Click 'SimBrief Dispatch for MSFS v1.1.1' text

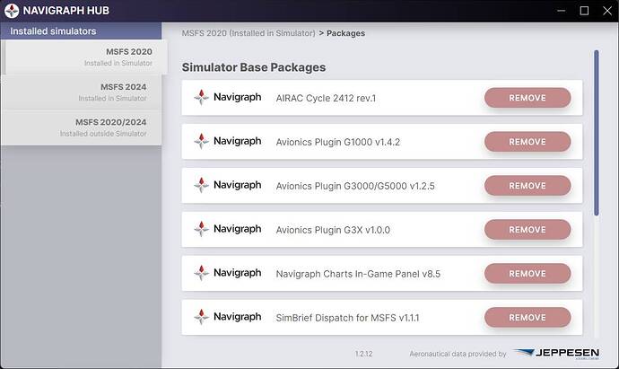(x=347, y=317)
